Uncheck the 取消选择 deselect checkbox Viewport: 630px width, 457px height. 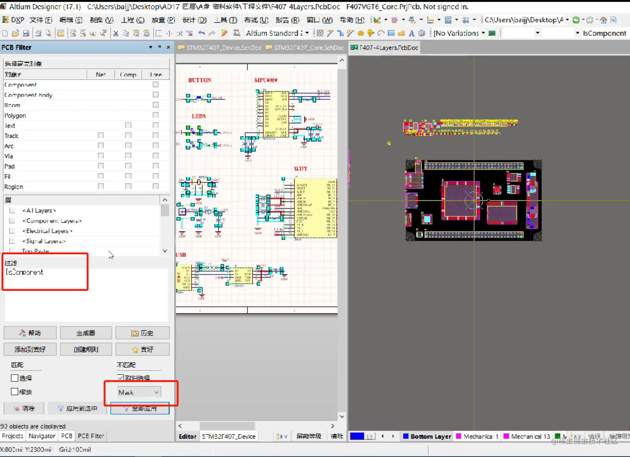(121, 377)
